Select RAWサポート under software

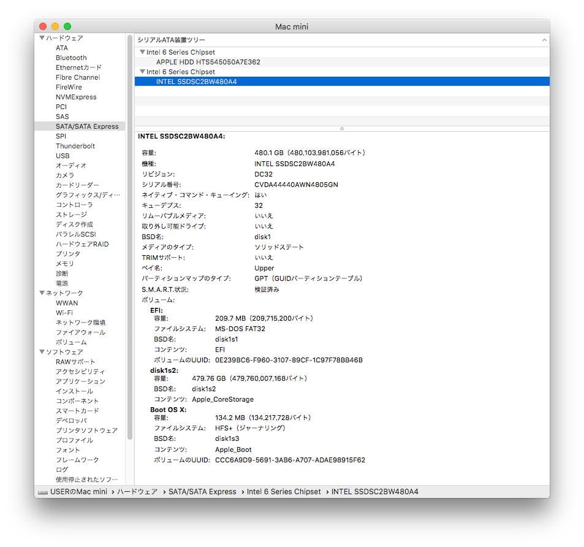click(x=75, y=362)
